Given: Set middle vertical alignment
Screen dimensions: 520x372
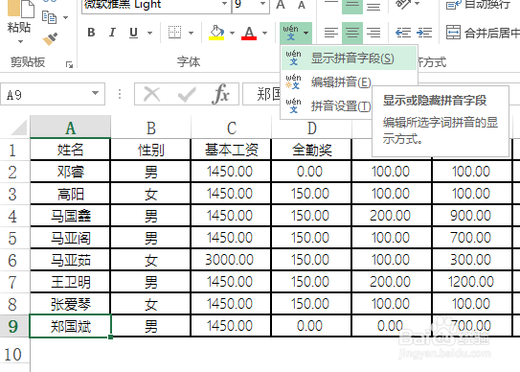Looking at the screenshot, I should 352,6.
